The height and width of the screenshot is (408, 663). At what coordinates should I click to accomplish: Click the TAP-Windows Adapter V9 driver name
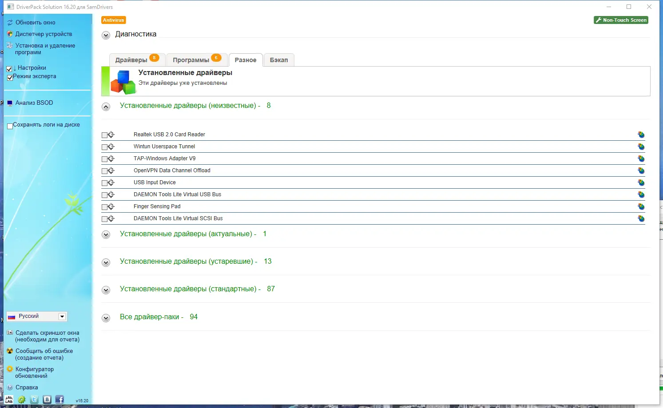(x=165, y=158)
